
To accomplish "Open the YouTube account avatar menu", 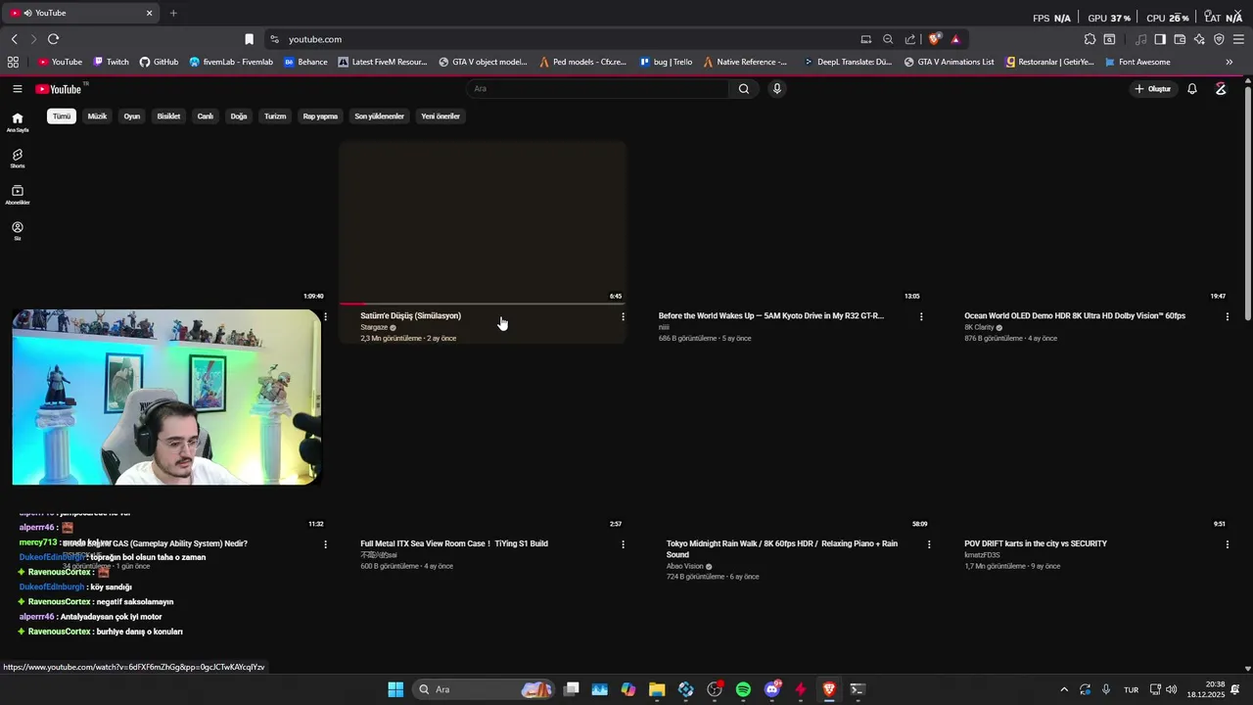I will 1221,89.
